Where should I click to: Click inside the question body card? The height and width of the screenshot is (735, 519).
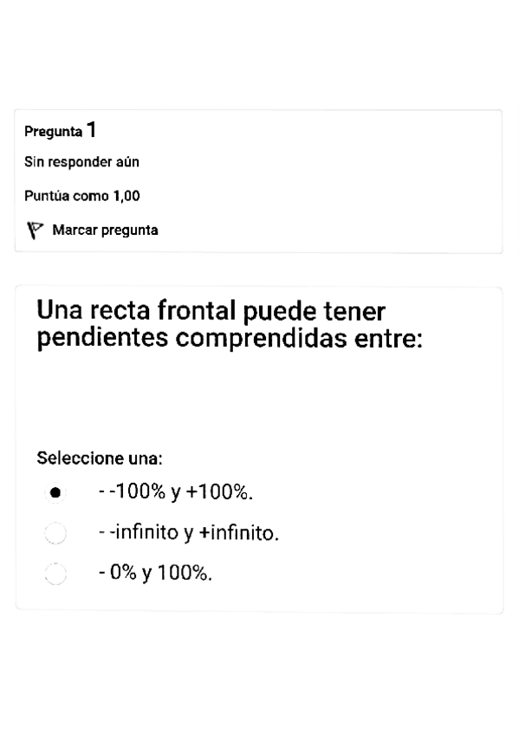point(257,407)
